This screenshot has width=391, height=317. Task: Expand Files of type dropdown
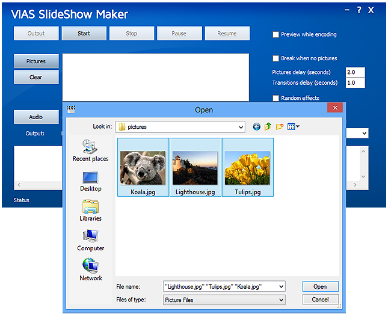click(281, 300)
